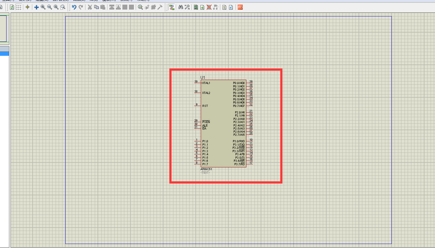Click the Paste from clipboard icon
Viewport: 435px width, 248px height.
(x=103, y=7)
